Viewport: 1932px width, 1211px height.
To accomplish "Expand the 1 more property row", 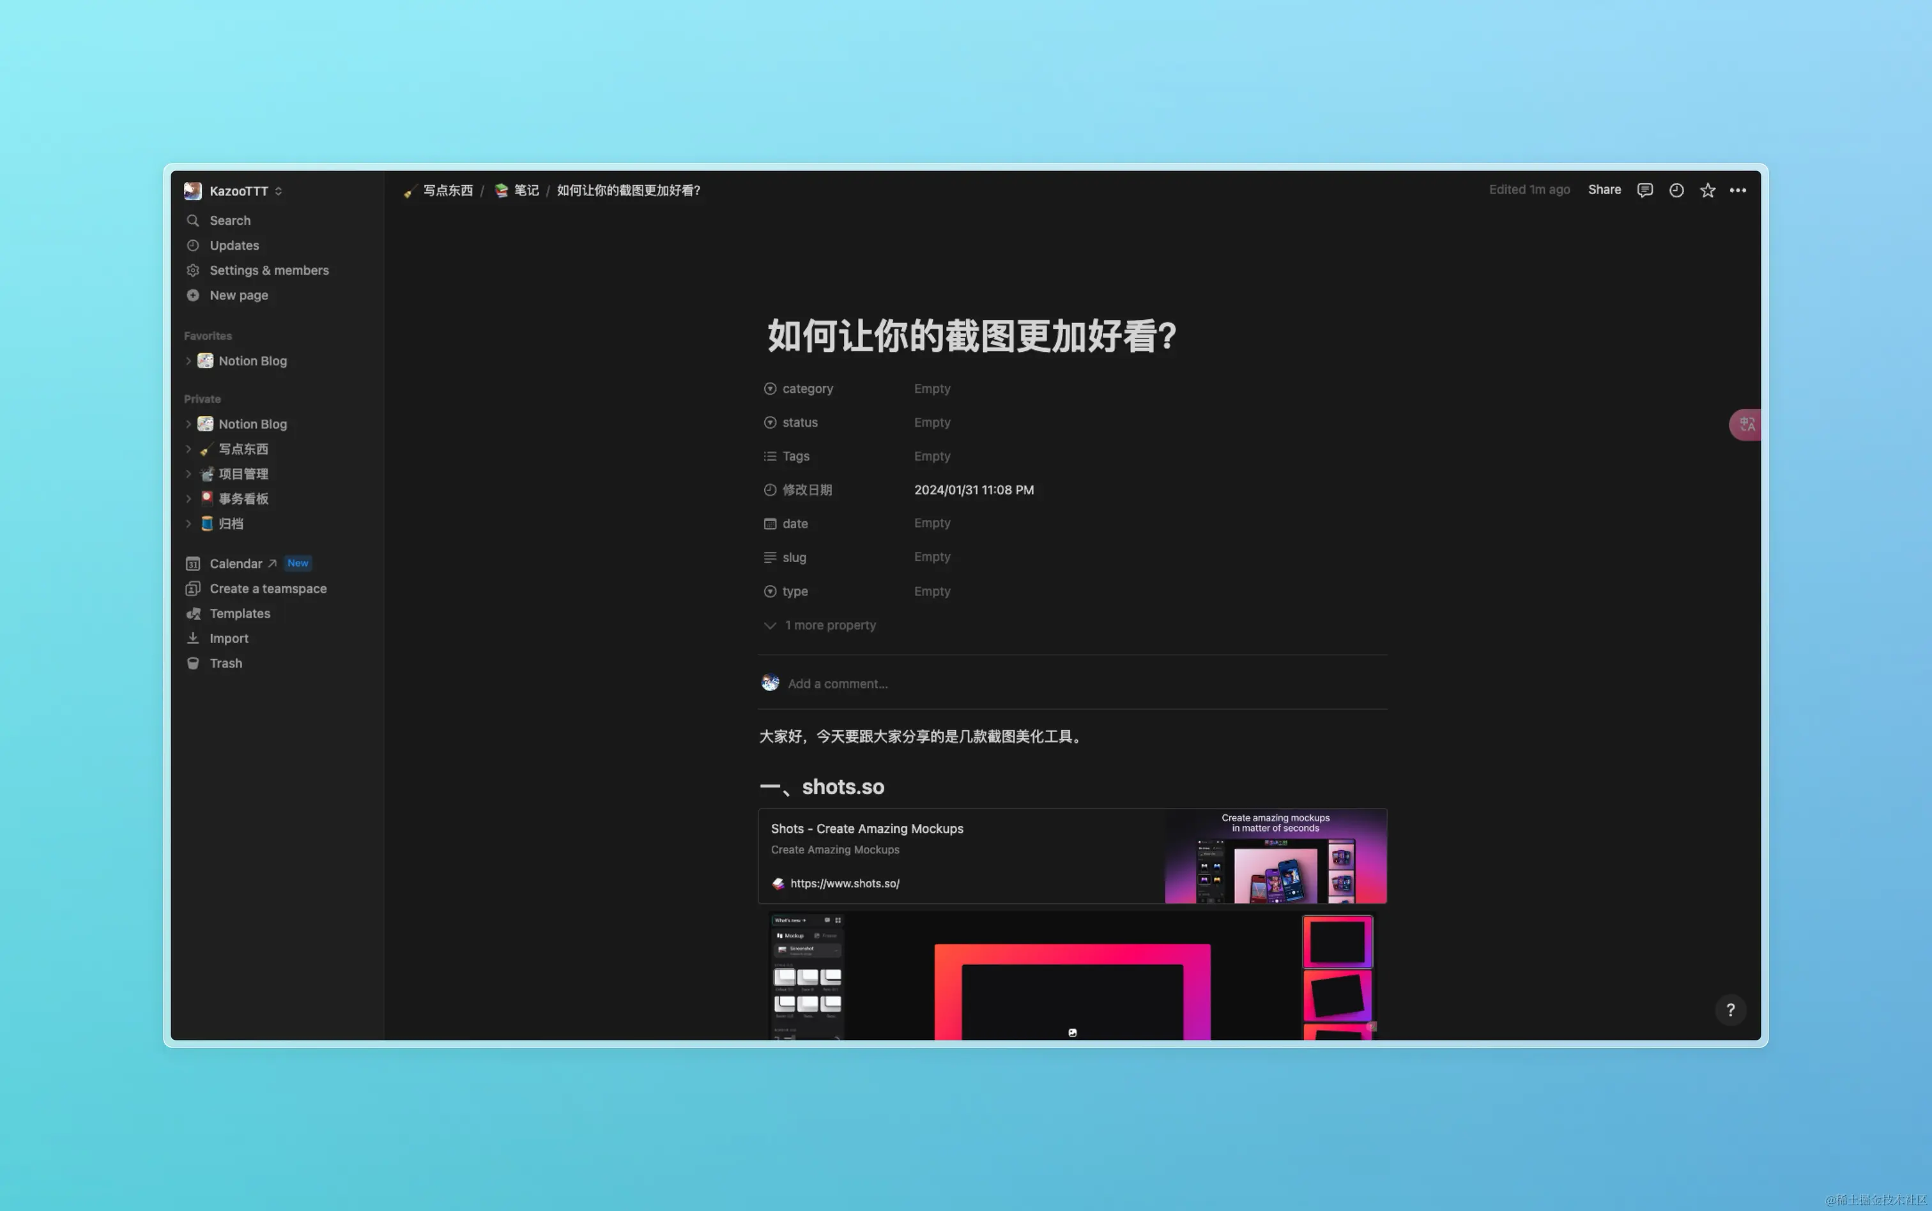I will click(x=829, y=625).
